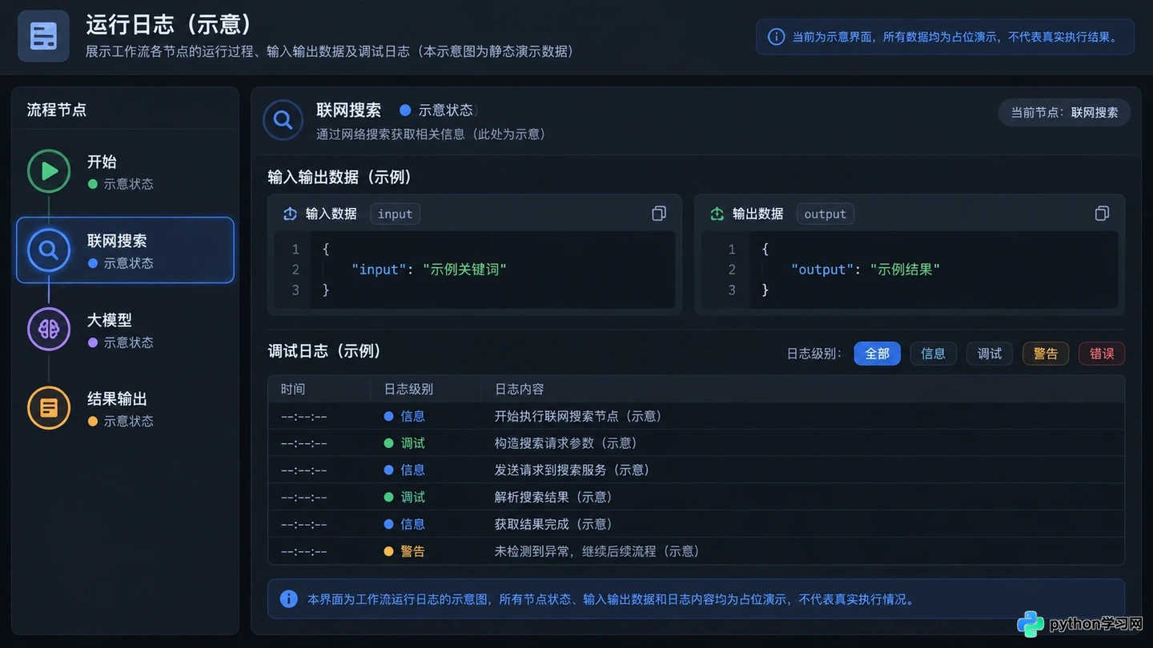
Task: Click the 输入输出数据（示例） section heading
Action: click(x=339, y=177)
